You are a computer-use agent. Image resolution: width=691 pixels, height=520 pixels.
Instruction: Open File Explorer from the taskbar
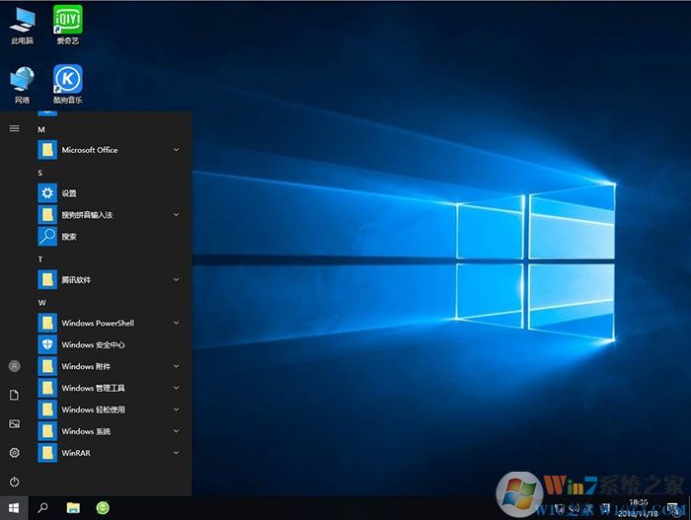click(x=73, y=507)
